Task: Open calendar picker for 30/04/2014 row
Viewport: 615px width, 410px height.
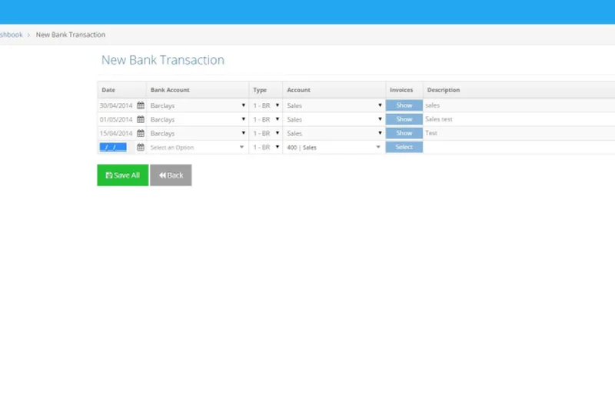Action: (141, 105)
